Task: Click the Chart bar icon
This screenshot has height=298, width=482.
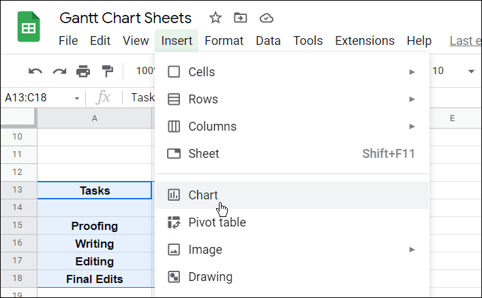Action: click(174, 195)
